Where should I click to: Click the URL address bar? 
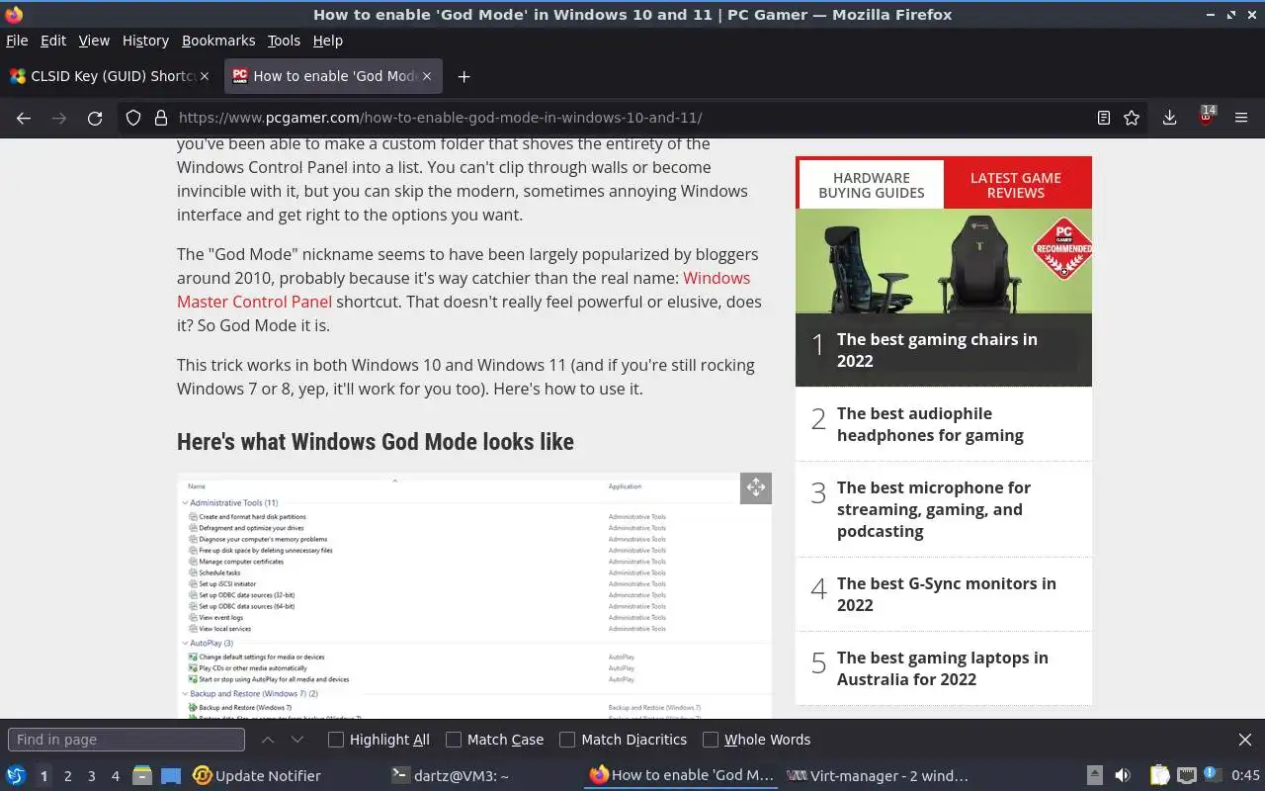(632, 118)
